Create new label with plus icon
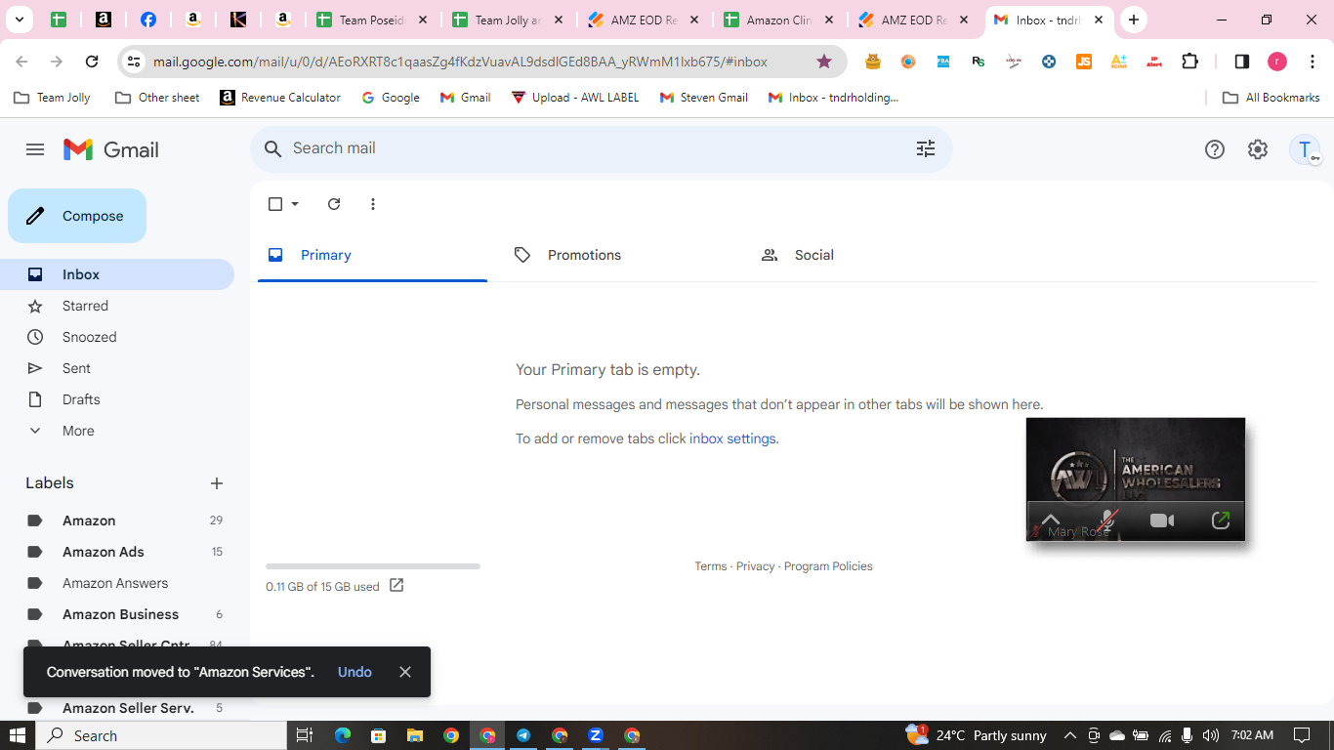This screenshot has height=750, width=1334. click(217, 483)
